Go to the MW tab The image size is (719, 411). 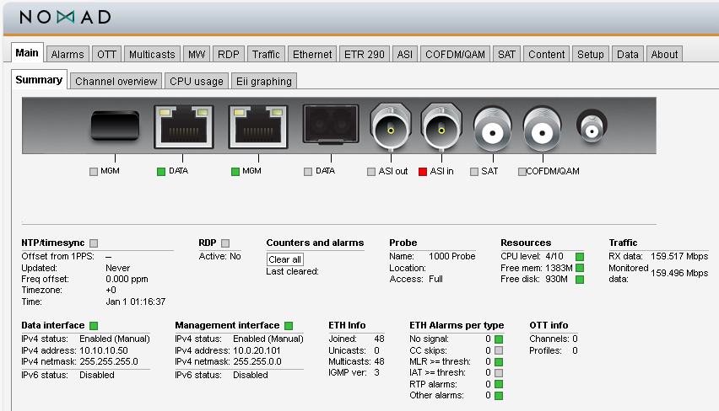click(x=197, y=54)
